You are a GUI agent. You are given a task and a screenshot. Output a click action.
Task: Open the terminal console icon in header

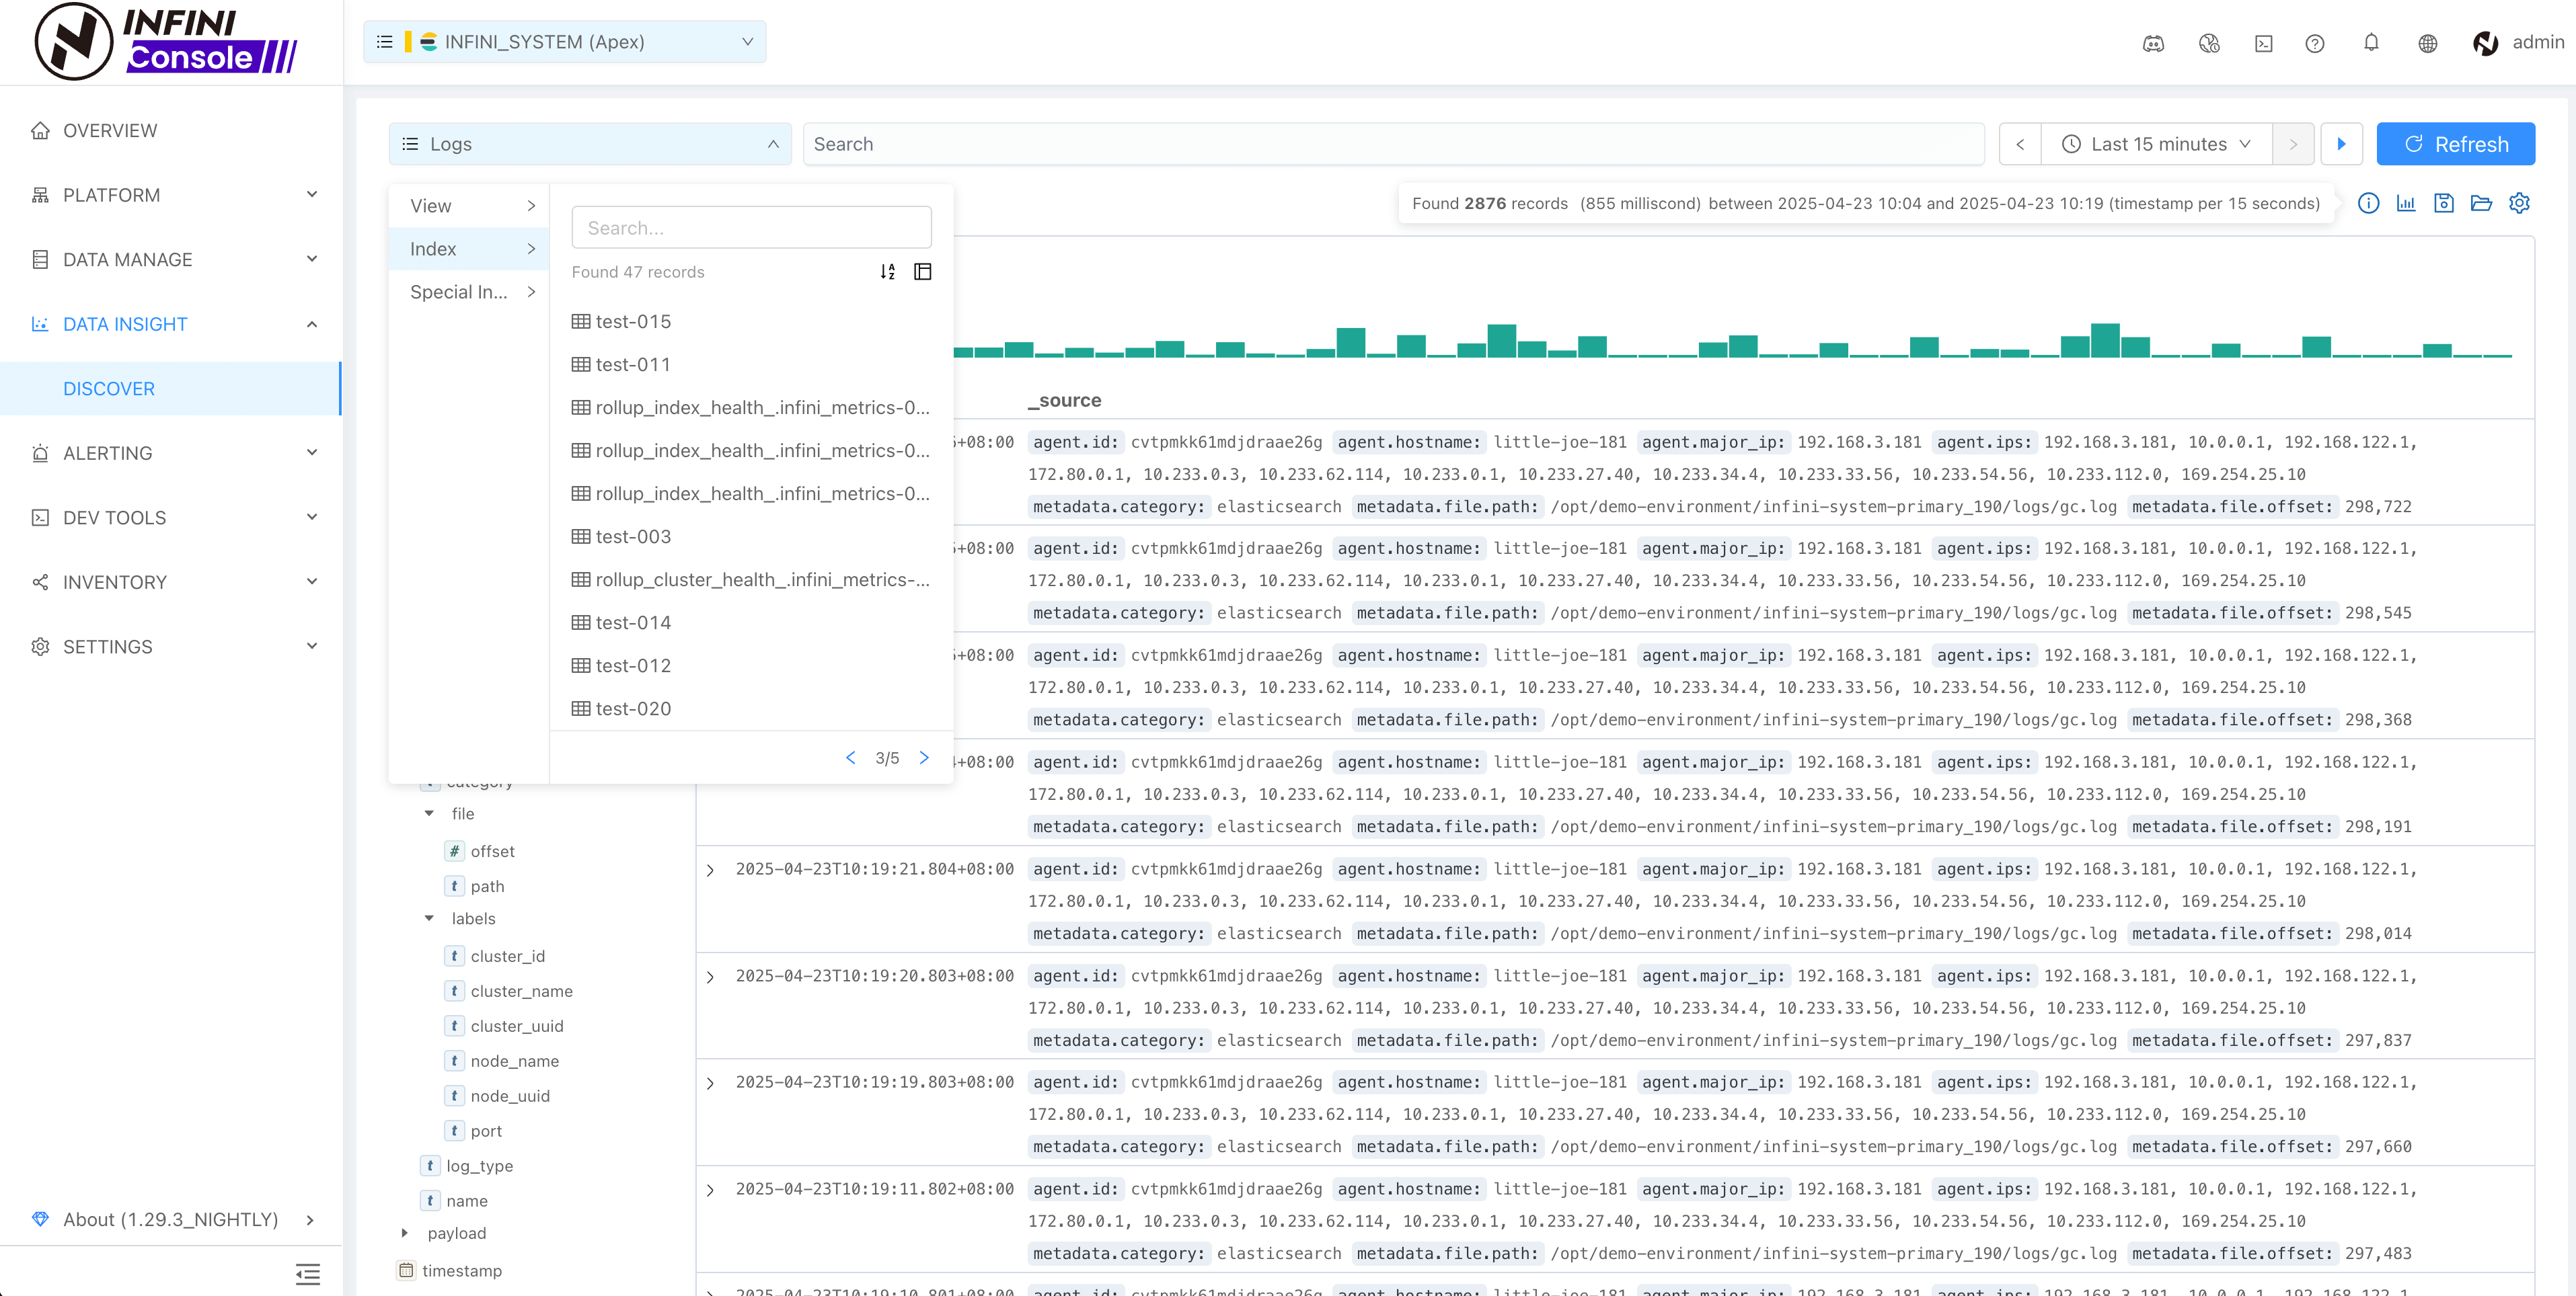click(x=2264, y=43)
